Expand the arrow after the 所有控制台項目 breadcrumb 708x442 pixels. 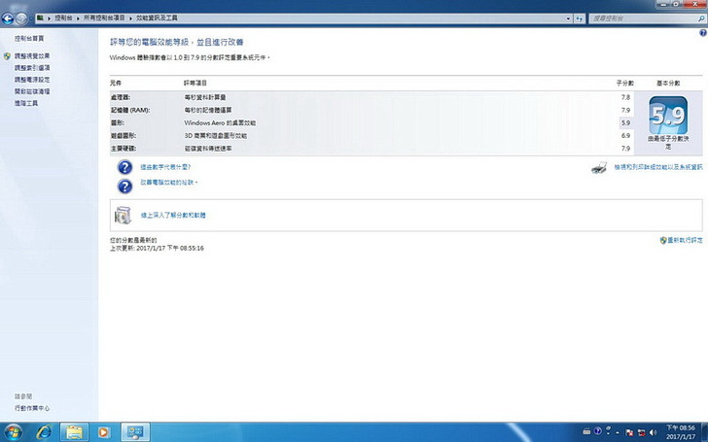(x=130, y=18)
